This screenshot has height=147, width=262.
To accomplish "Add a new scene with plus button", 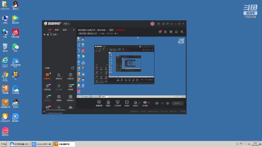I will pos(74,30).
